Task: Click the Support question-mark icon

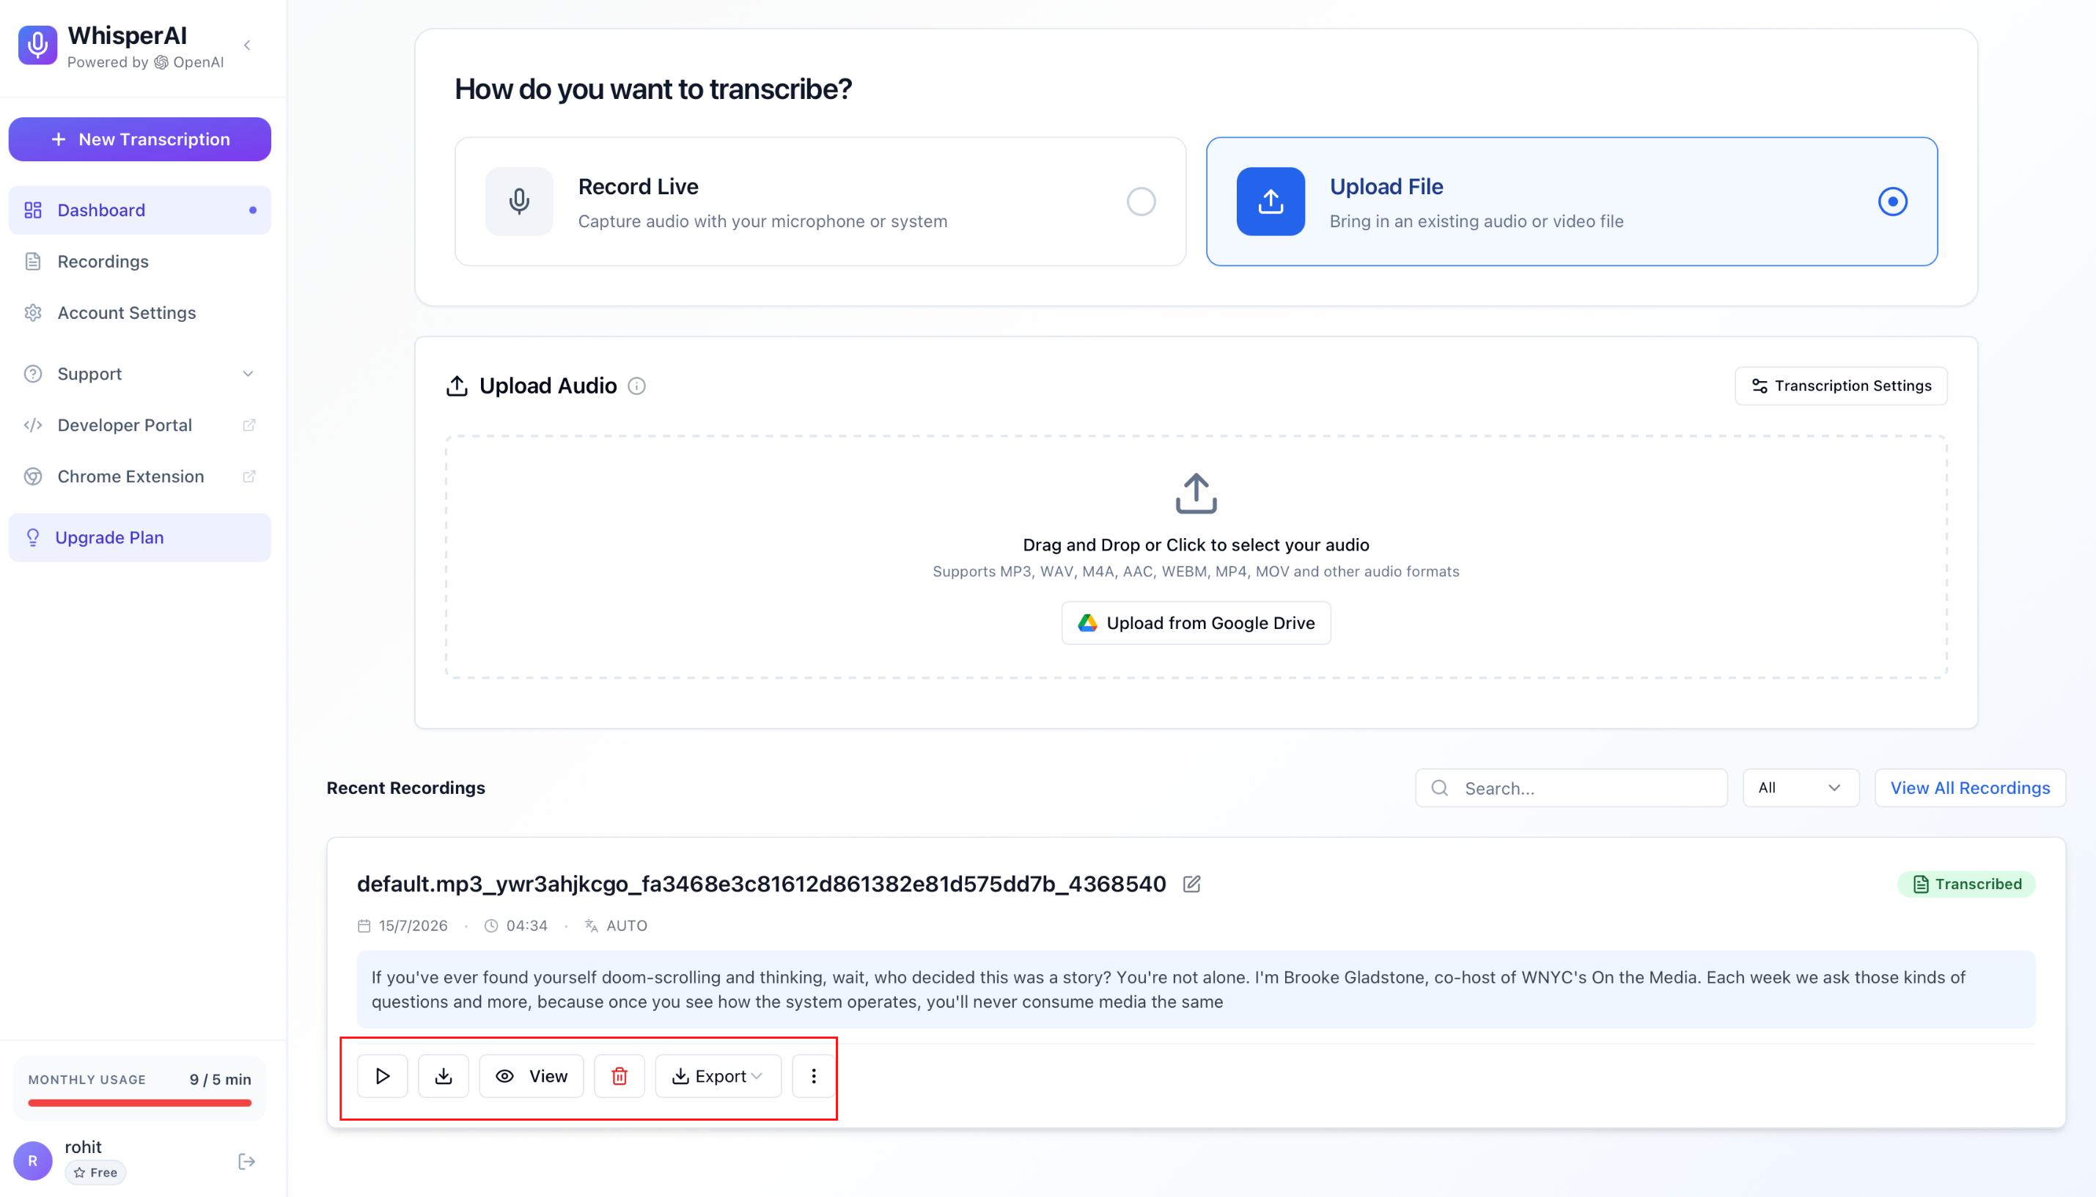Action: pyautogui.click(x=33, y=374)
